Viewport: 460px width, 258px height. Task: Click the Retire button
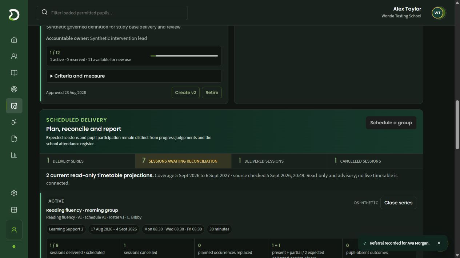212,92
